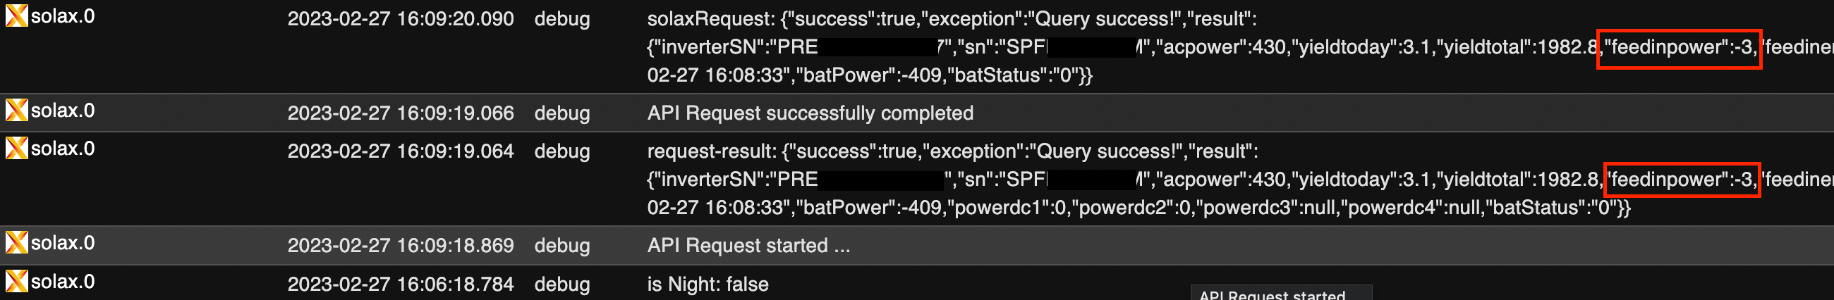Click the solax icon in the request-result row
This screenshot has height=300, width=1834.
16,149
